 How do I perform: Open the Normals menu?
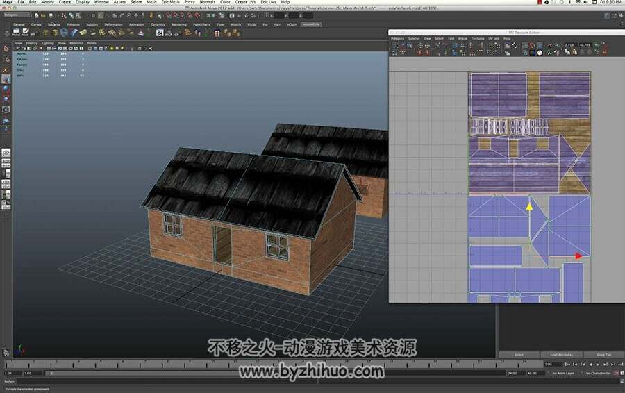coord(207,2)
